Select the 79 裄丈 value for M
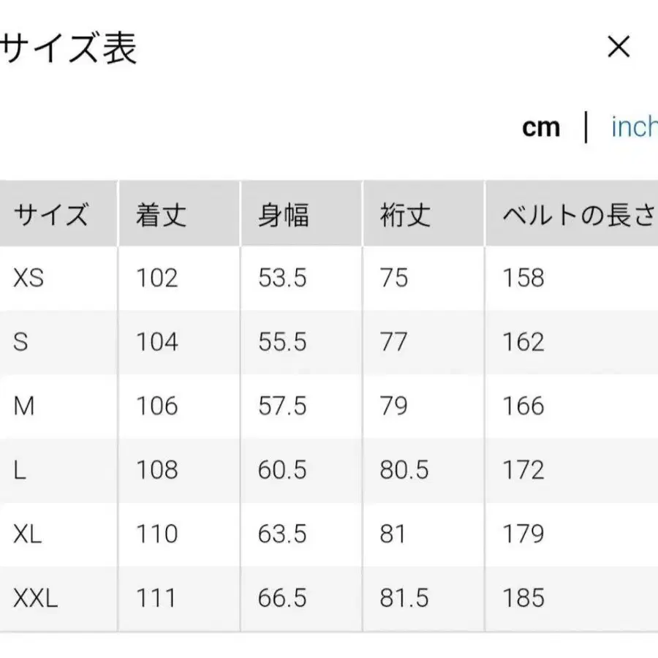Screen dimensions: 658x658 coord(395,405)
